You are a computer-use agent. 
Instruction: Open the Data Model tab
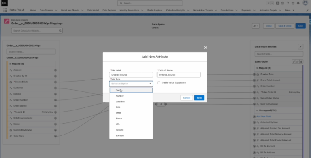point(93,10)
